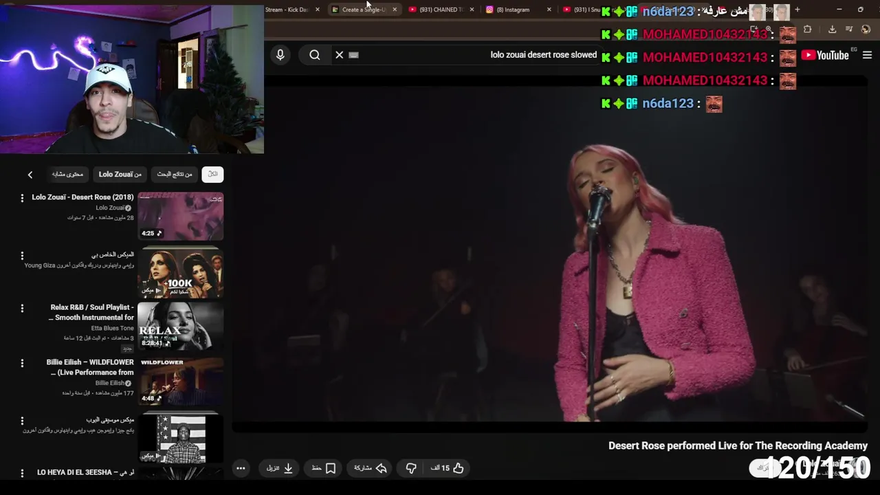The height and width of the screenshot is (495, 880).
Task: Open the YouTube hamburger menu
Action: coord(867,55)
